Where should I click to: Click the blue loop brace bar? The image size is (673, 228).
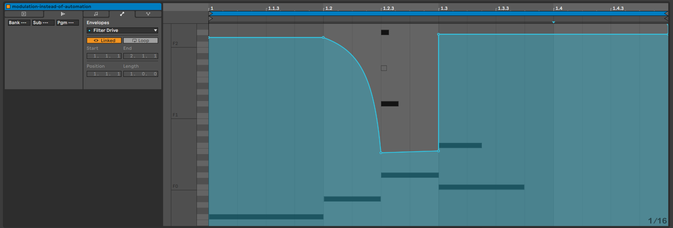click(439, 14)
